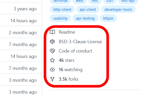Select the api-client topic tag

[88, 9]
